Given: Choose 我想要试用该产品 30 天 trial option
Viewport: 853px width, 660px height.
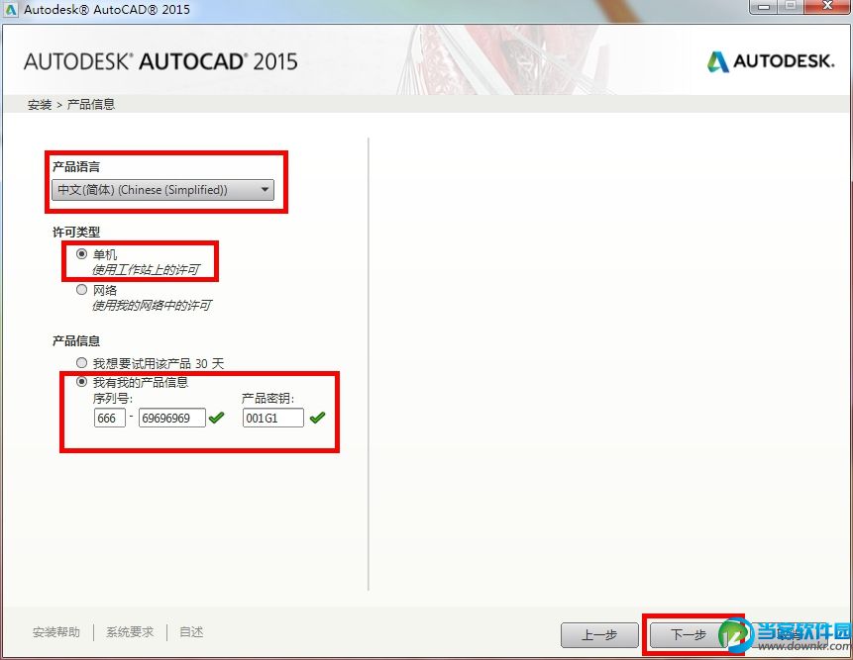Looking at the screenshot, I should pos(81,362).
